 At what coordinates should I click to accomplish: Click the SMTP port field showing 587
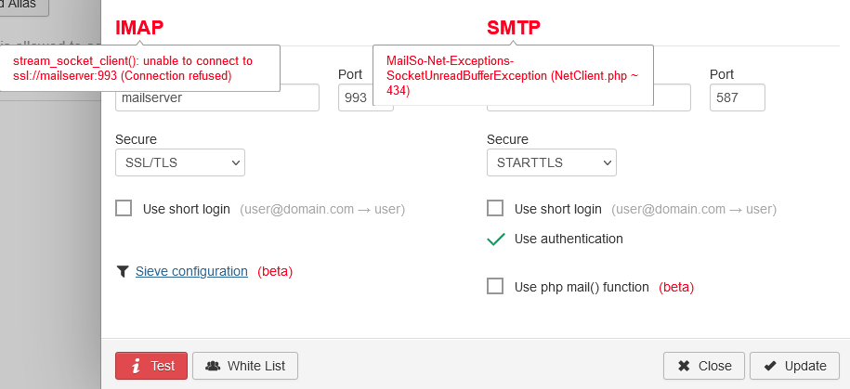[x=738, y=97]
